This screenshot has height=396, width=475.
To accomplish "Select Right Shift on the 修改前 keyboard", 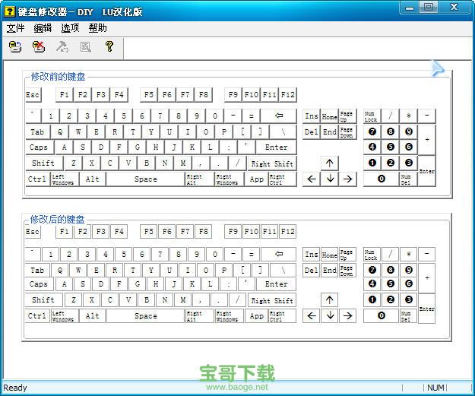I will 272,163.
